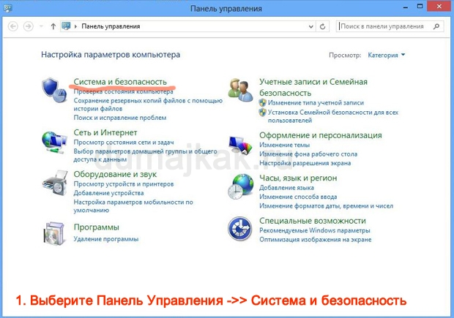The width and height of the screenshot is (454, 318).
Task: Refresh the Control Panel view
Action: click(322, 26)
